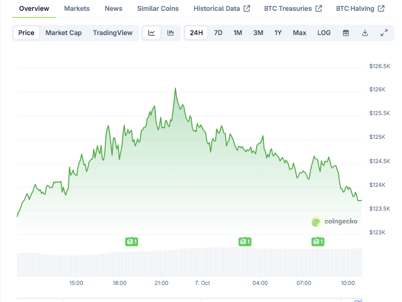Select the 7D time range
This screenshot has height=302, width=402.
(218, 33)
